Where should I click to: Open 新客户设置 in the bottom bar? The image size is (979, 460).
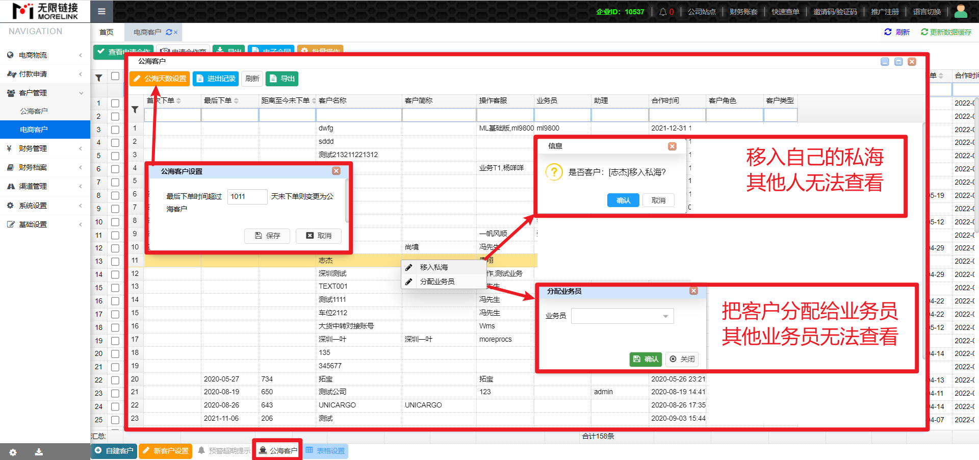[165, 451]
